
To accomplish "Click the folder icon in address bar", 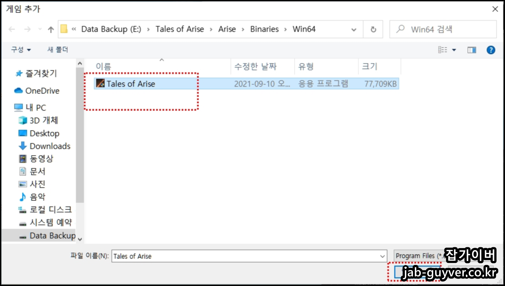I will pyautogui.click(x=64, y=29).
